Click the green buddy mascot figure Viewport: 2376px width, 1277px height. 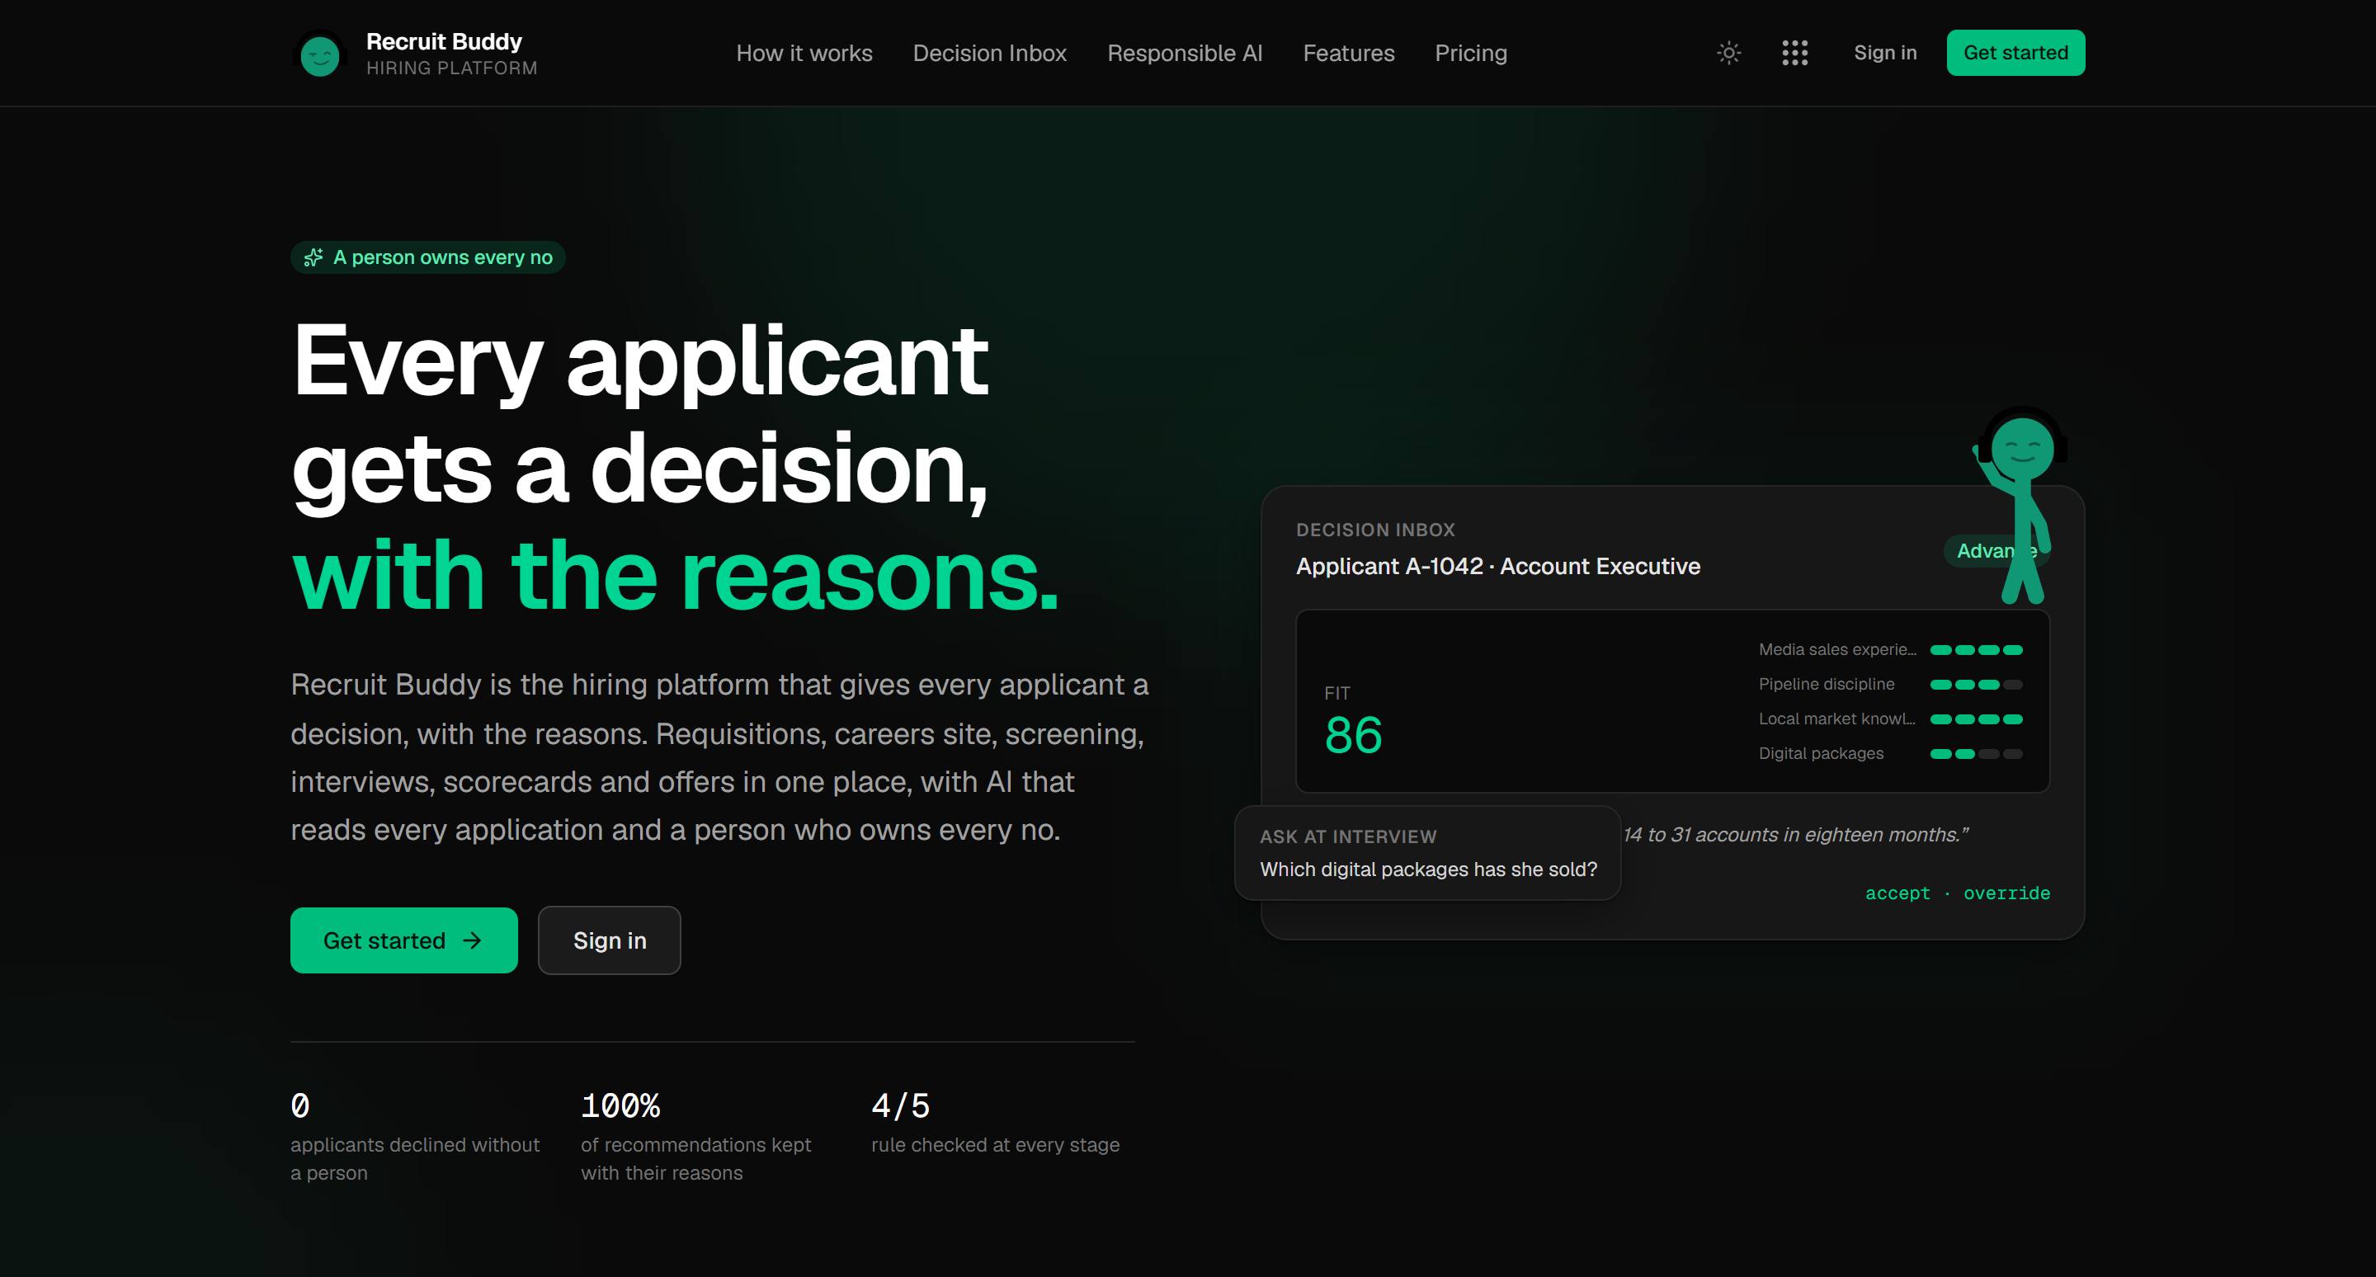click(x=2020, y=507)
